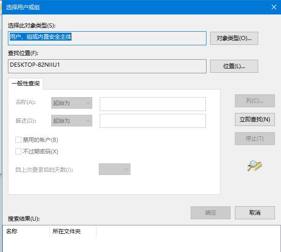Select the 一般性查询 tab
The width and height of the screenshot is (281, 252).
26,84
